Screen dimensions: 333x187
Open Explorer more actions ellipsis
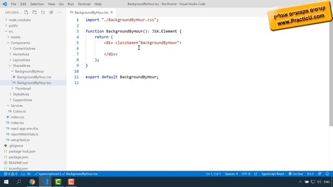[59, 12]
